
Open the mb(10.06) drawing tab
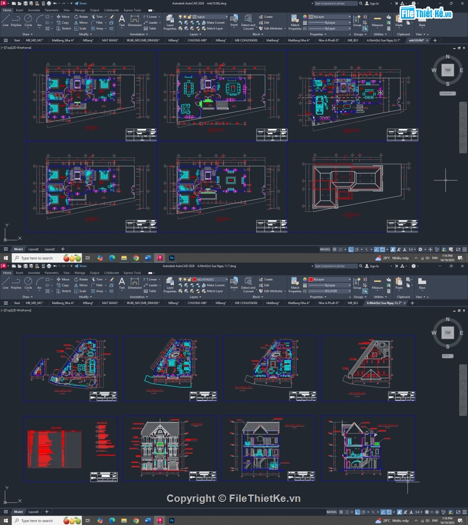click(415, 40)
